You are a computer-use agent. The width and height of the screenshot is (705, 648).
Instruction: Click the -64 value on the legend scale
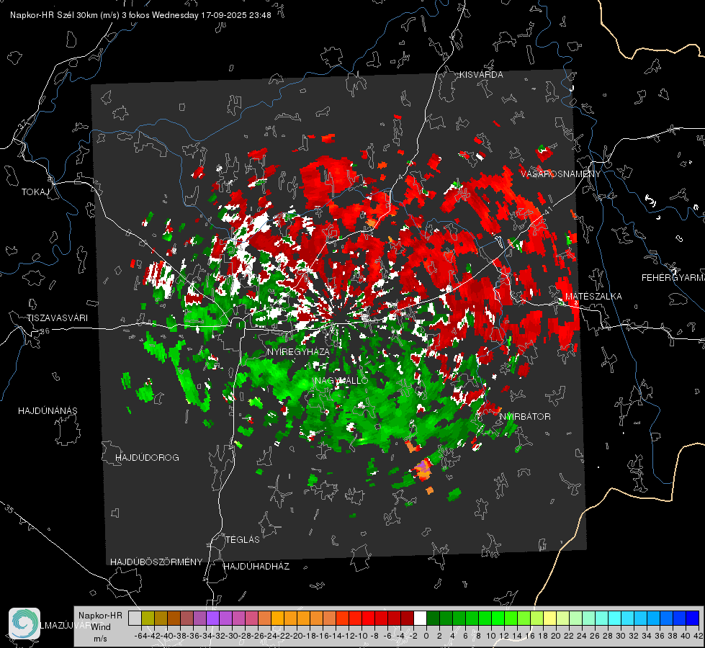[140, 636]
